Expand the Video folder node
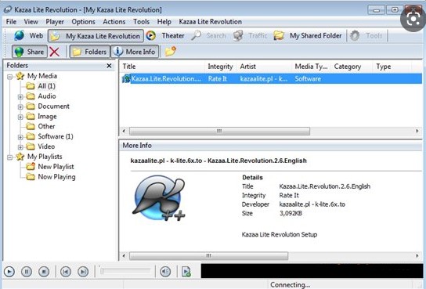Screen dimensions: 426x289 [20, 147]
